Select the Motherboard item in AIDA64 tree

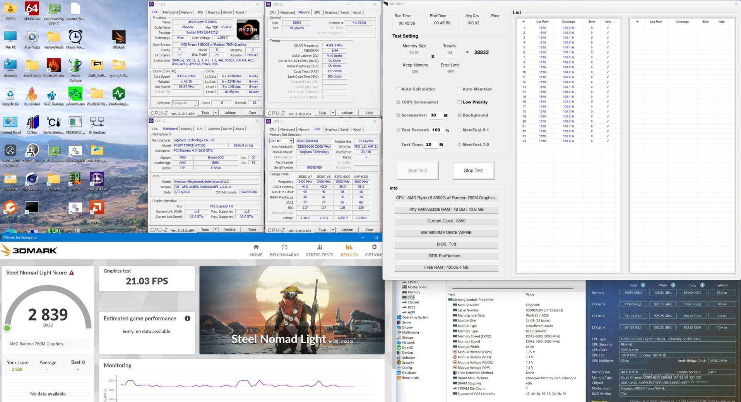[x=417, y=287]
